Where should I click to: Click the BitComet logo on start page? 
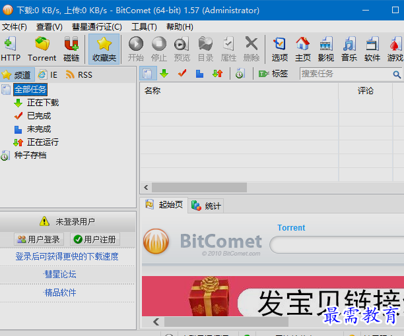click(156, 241)
